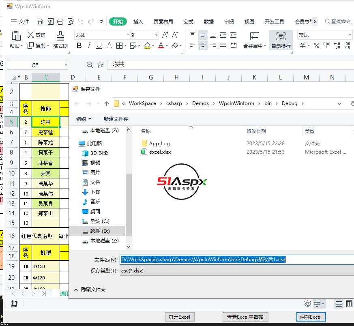Click the Clear formatting eraser icon
This screenshot has height=326, width=354.
pos(175,45)
